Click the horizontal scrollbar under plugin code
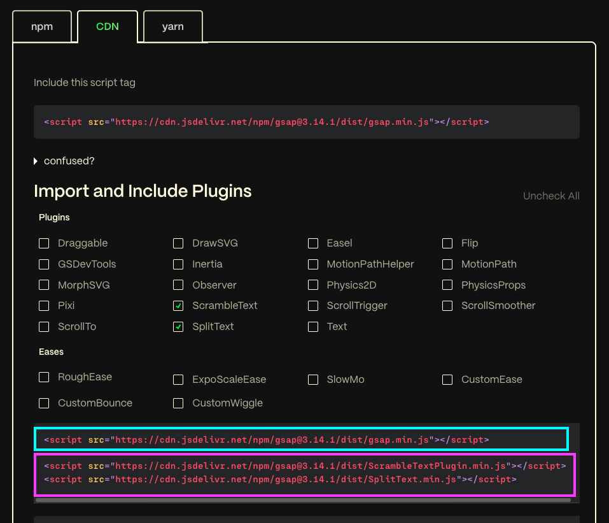Viewport: 609px width, 523px height. click(302, 500)
